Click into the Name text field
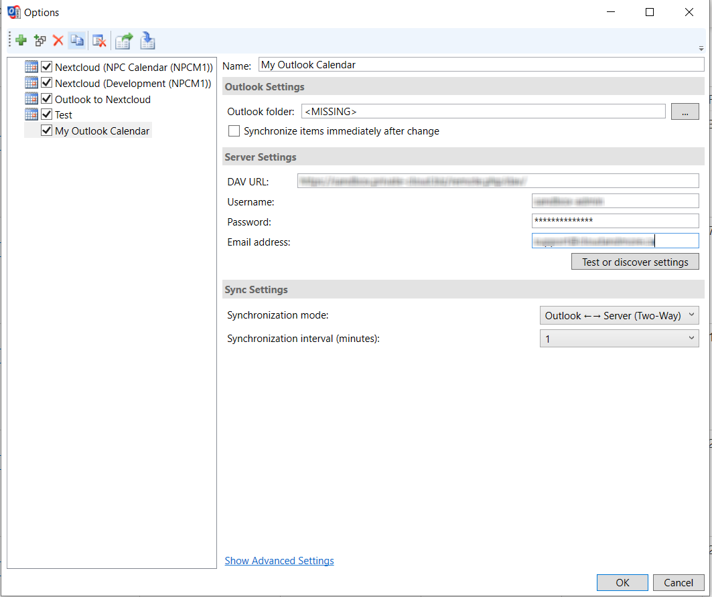 point(482,65)
